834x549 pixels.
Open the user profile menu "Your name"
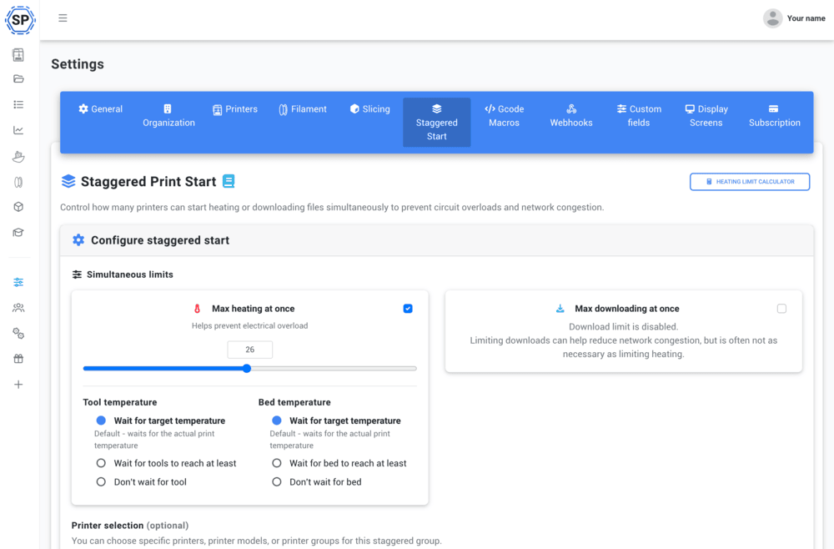[794, 18]
